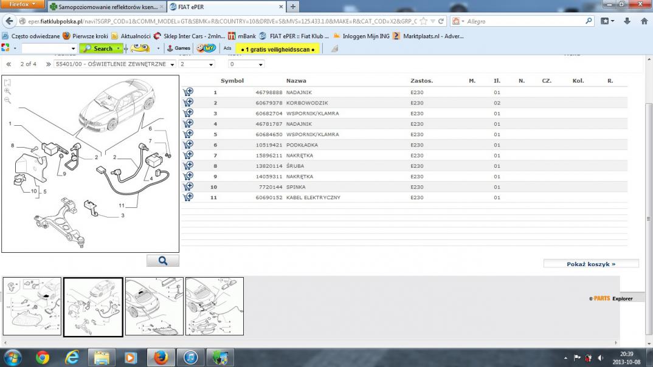Image resolution: width=653 pixels, height=367 pixels.
Task: Add PODKŁADKA to cart
Action: (x=188, y=145)
